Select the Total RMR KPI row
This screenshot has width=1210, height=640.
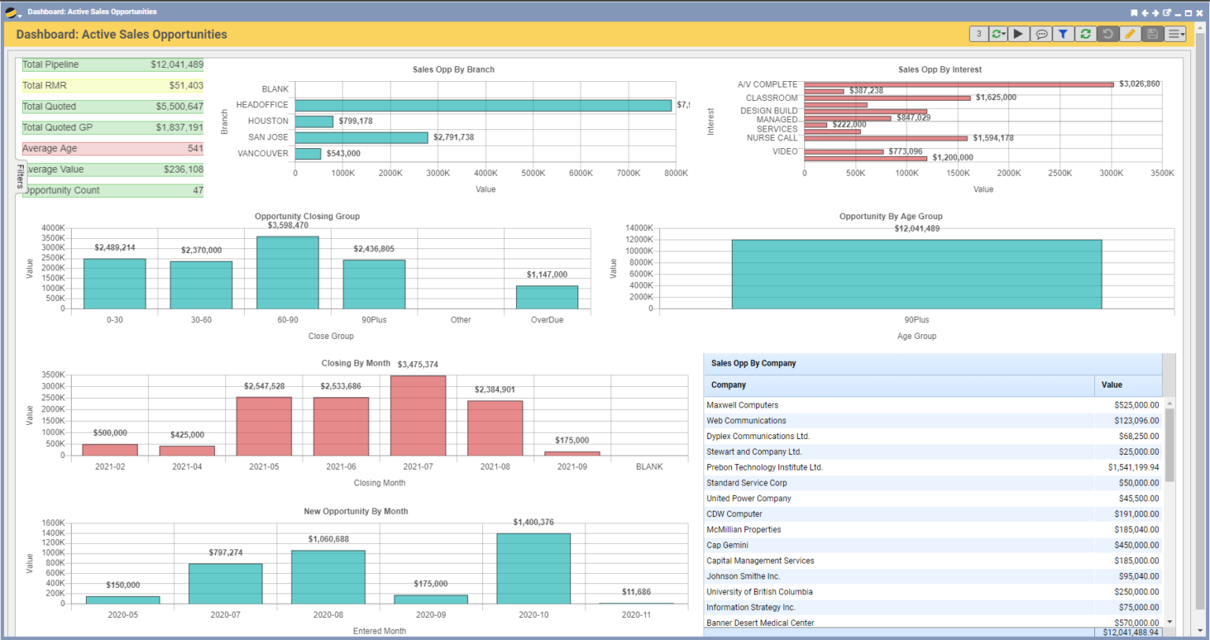[113, 85]
